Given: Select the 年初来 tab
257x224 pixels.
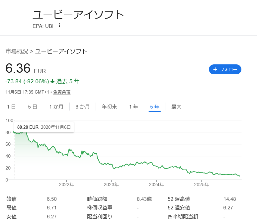Looking at the screenshot, I should pos(109,107).
